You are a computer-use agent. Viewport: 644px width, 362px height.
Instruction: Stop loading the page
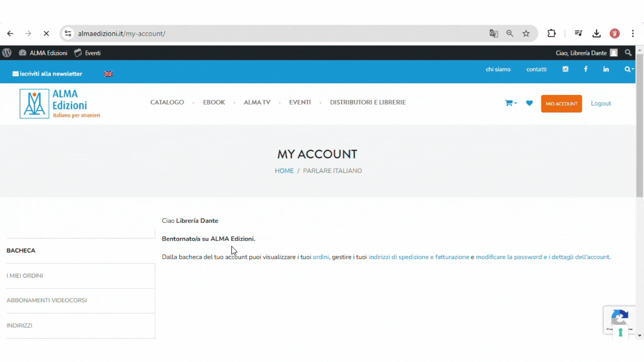click(x=46, y=34)
